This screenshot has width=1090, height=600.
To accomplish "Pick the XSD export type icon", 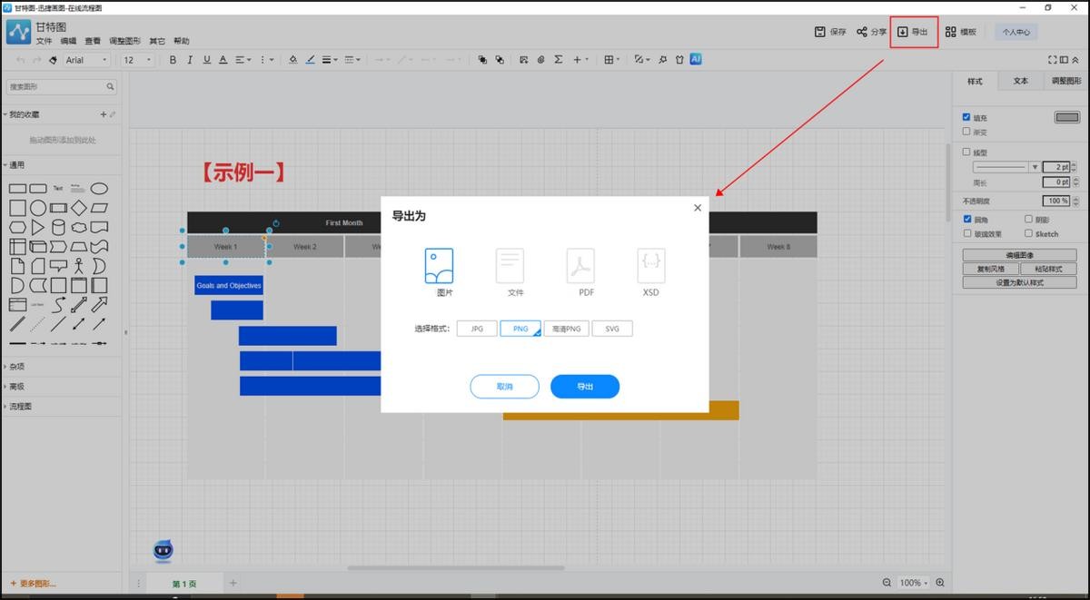I will pos(650,266).
